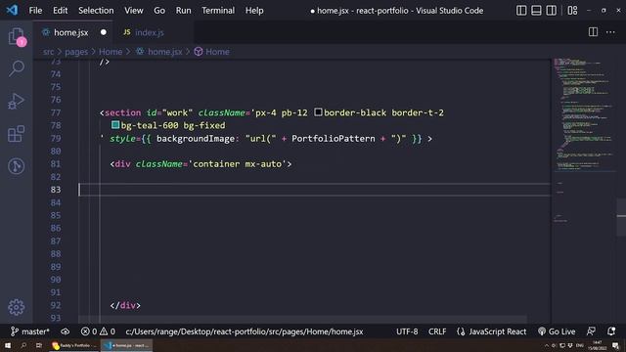Open Windows Start button

(8, 345)
